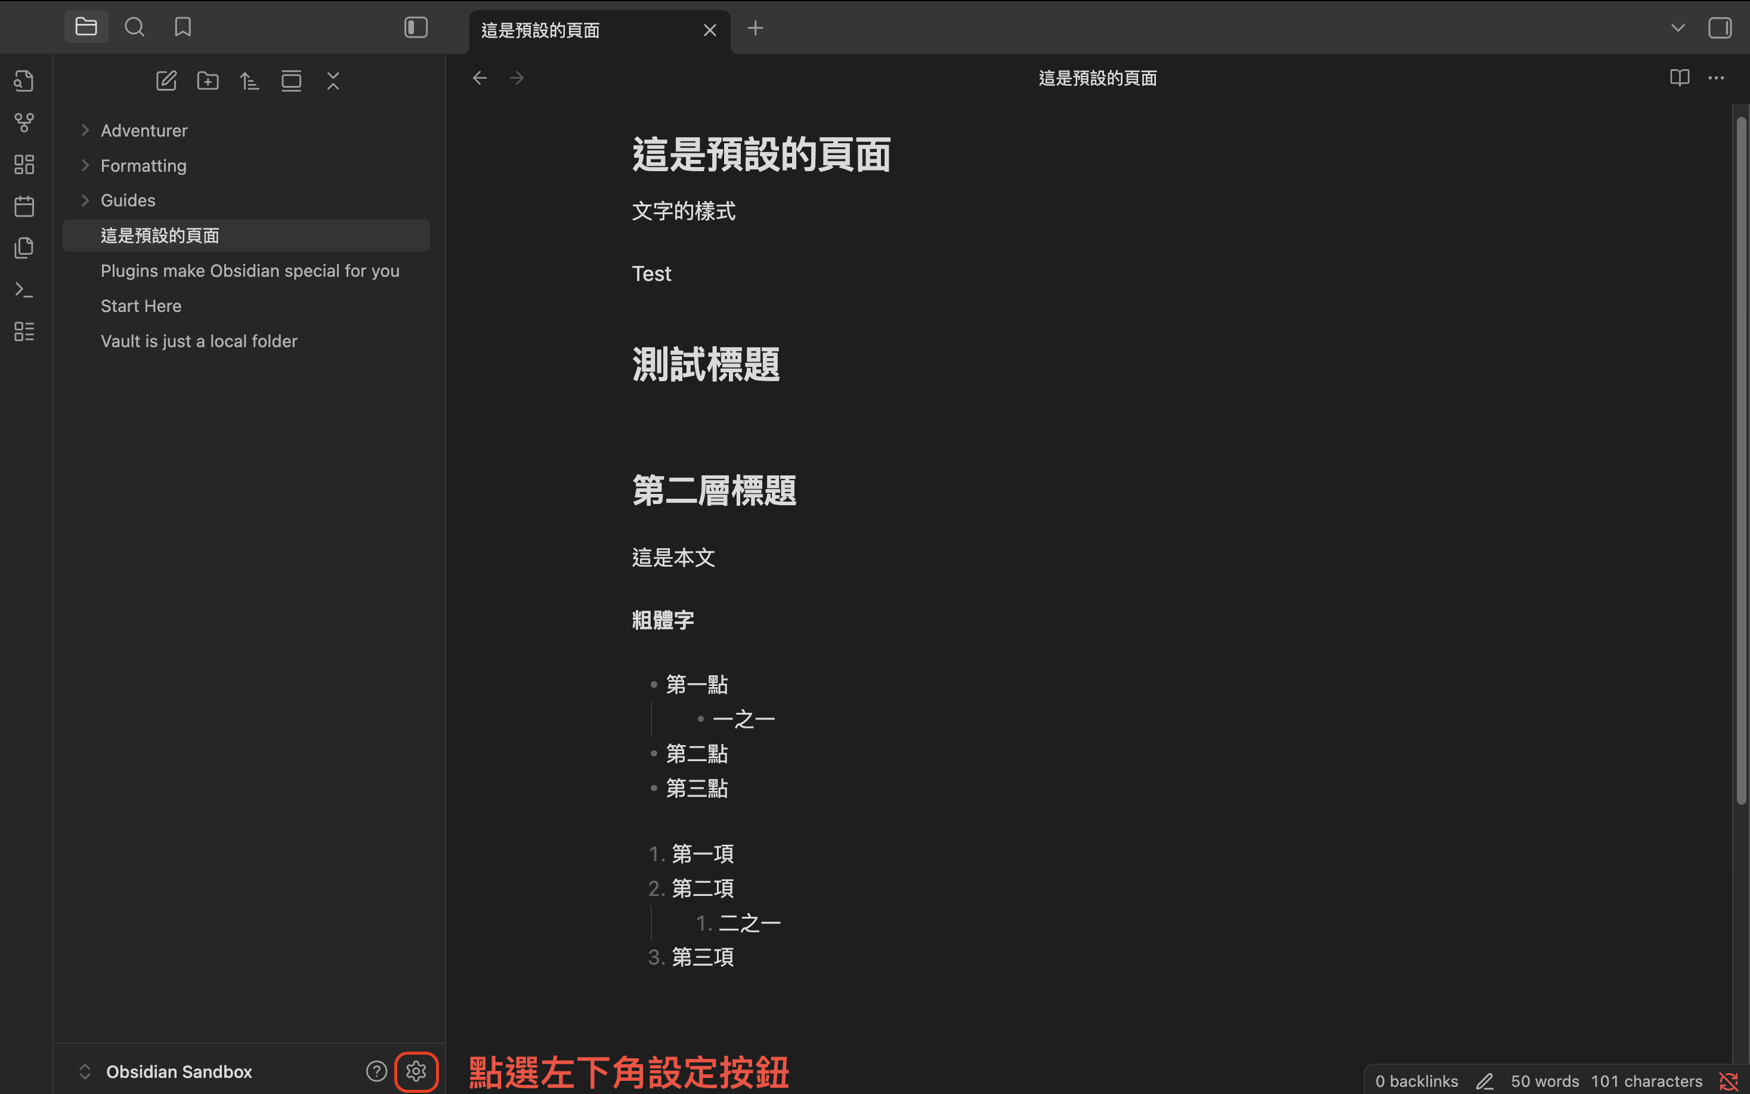Screen dimensions: 1750x1094
Task: Open the quick switcher ribbon icon
Action: [x=24, y=81]
